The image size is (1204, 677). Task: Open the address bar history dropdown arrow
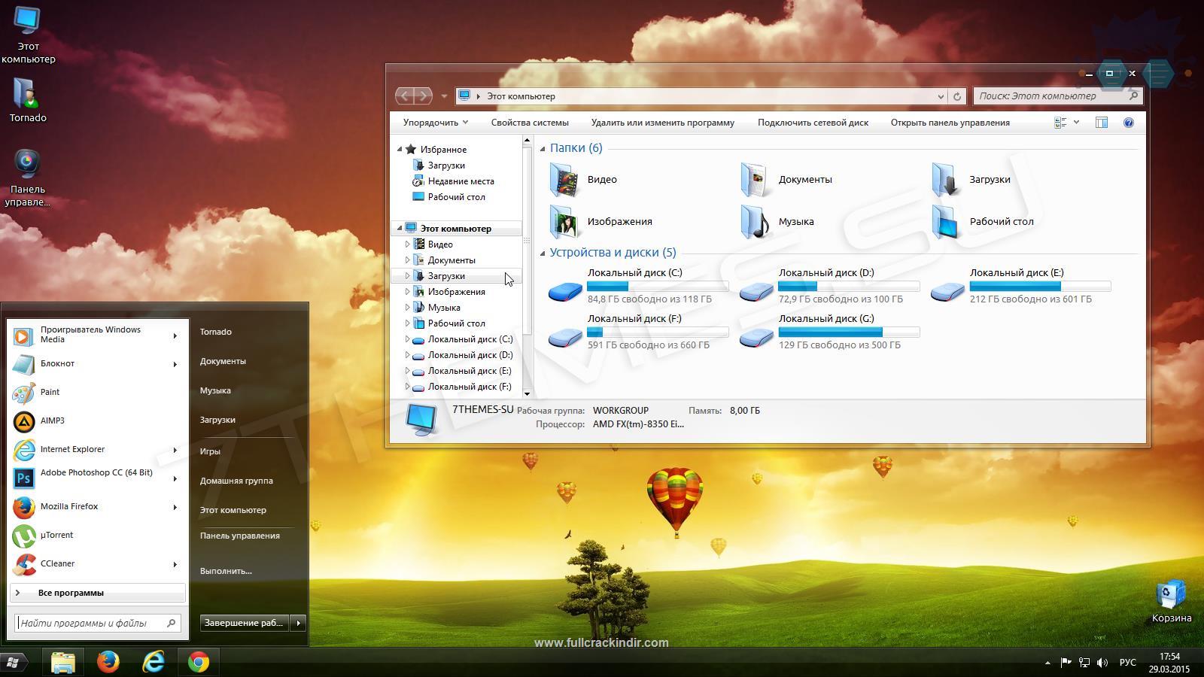click(x=941, y=96)
